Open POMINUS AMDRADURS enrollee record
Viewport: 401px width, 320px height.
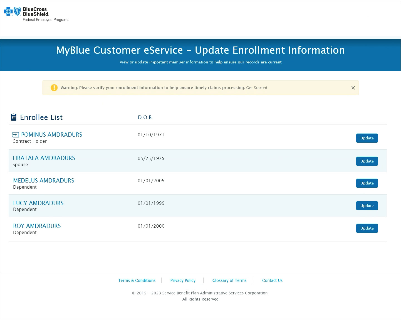(x=52, y=135)
